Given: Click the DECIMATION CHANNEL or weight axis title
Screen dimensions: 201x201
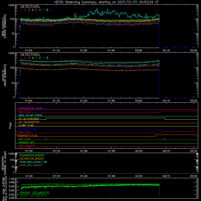Looking at the screenshot, I should click(x=4, y=163).
